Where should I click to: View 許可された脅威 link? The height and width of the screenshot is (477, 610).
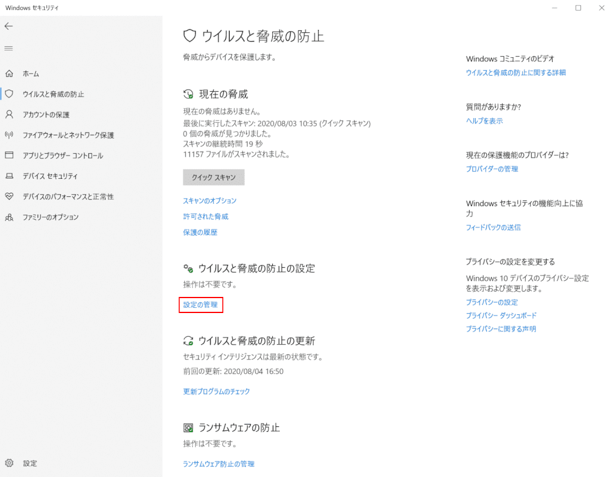206,216
